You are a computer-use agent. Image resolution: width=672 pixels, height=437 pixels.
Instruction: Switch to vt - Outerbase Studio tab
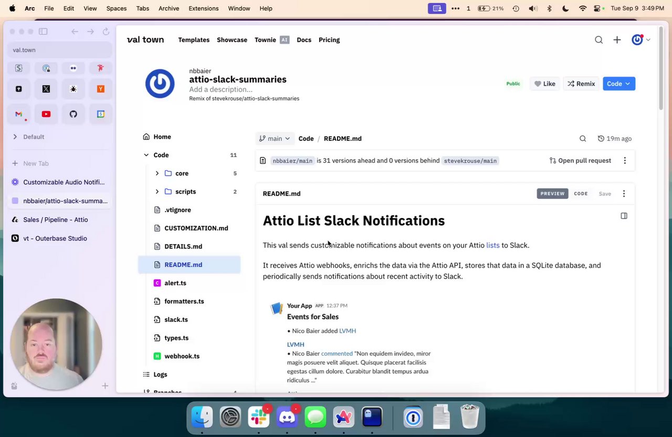(60, 238)
